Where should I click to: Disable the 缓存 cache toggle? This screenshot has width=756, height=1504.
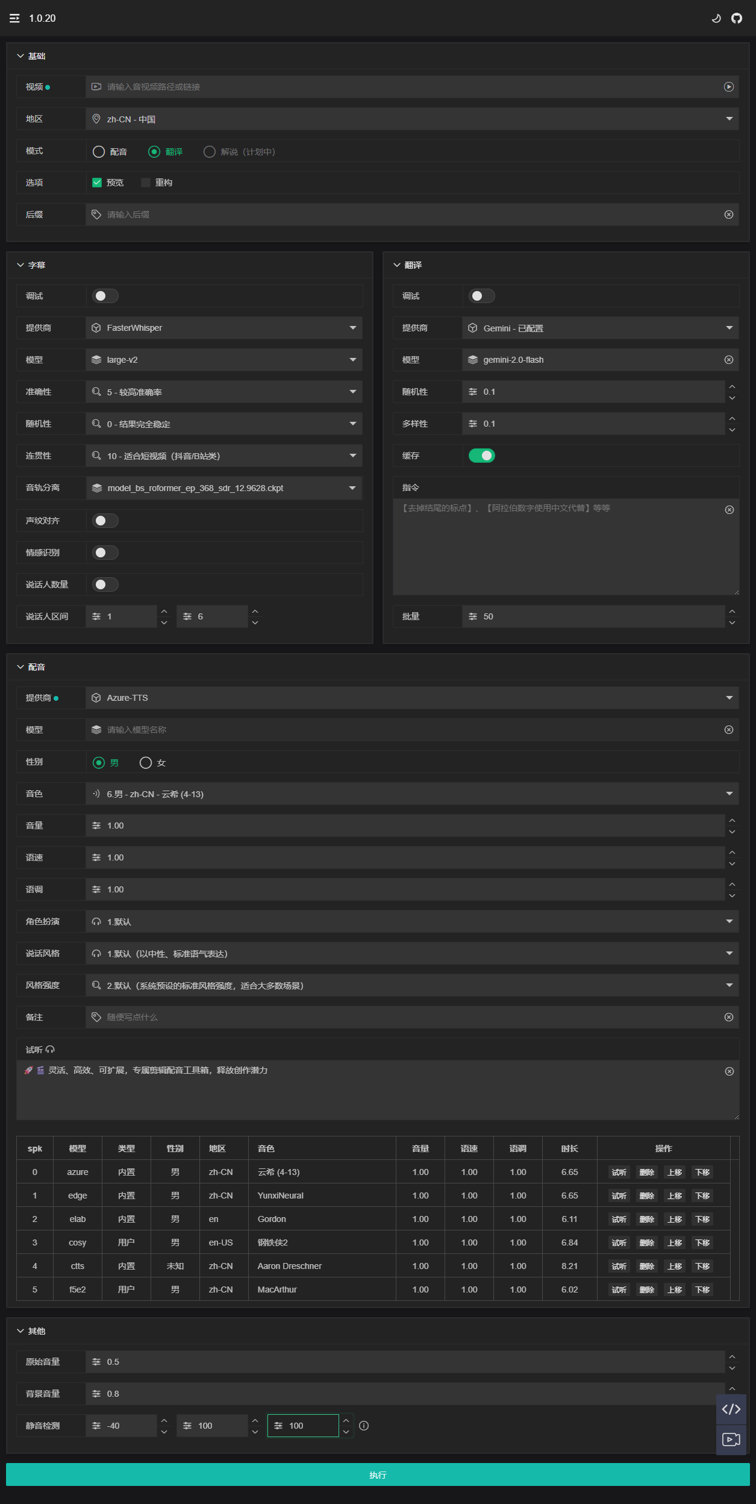point(481,456)
